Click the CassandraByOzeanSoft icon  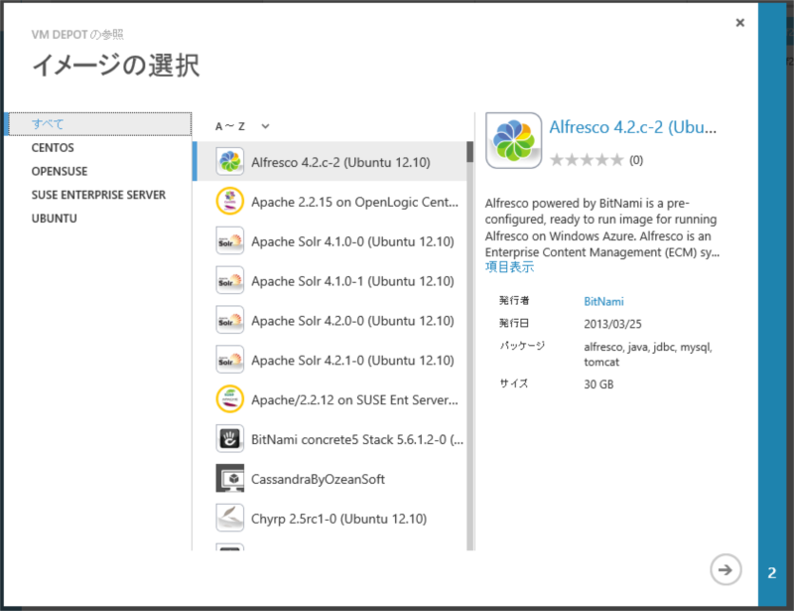coord(230,479)
